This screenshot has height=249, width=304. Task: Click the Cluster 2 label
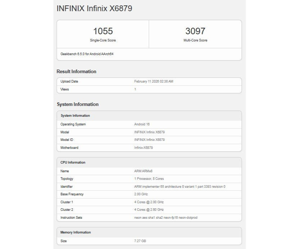click(x=67, y=210)
